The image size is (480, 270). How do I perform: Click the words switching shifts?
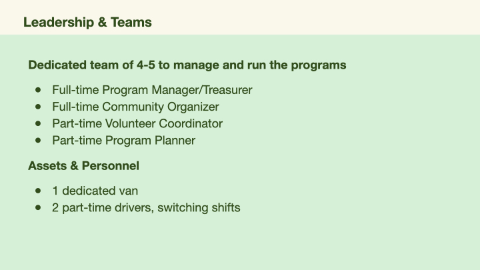[x=199, y=207]
